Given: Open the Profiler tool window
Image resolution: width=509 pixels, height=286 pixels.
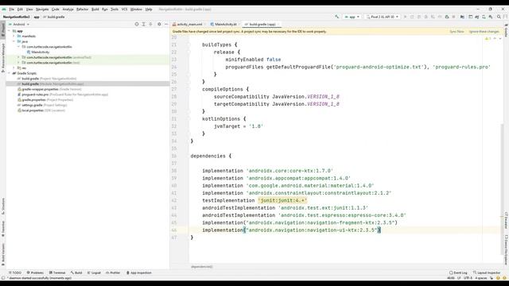Looking at the screenshot, I should (113, 272).
